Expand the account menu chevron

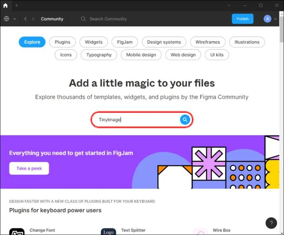click(275, 19)
